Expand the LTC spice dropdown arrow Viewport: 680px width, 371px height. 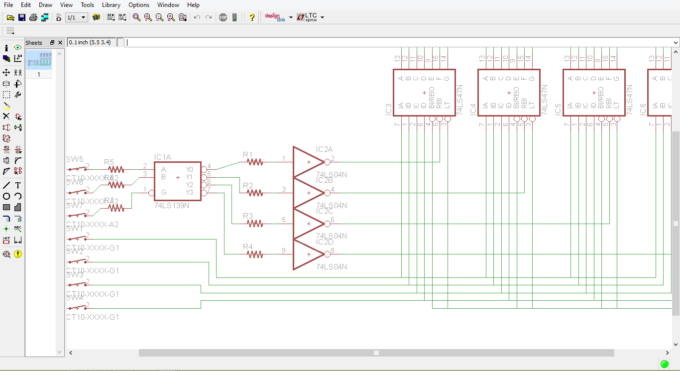[x=322, y=17]
